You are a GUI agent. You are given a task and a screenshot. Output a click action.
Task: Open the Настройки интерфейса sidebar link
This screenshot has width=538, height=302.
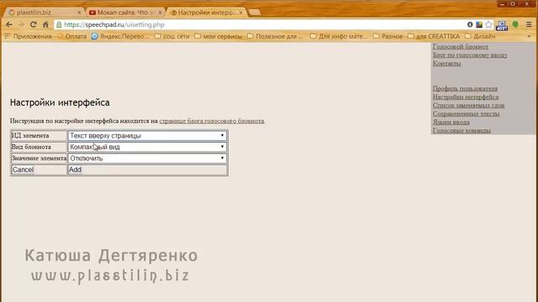pyautogui.click(x=466, y=97)
